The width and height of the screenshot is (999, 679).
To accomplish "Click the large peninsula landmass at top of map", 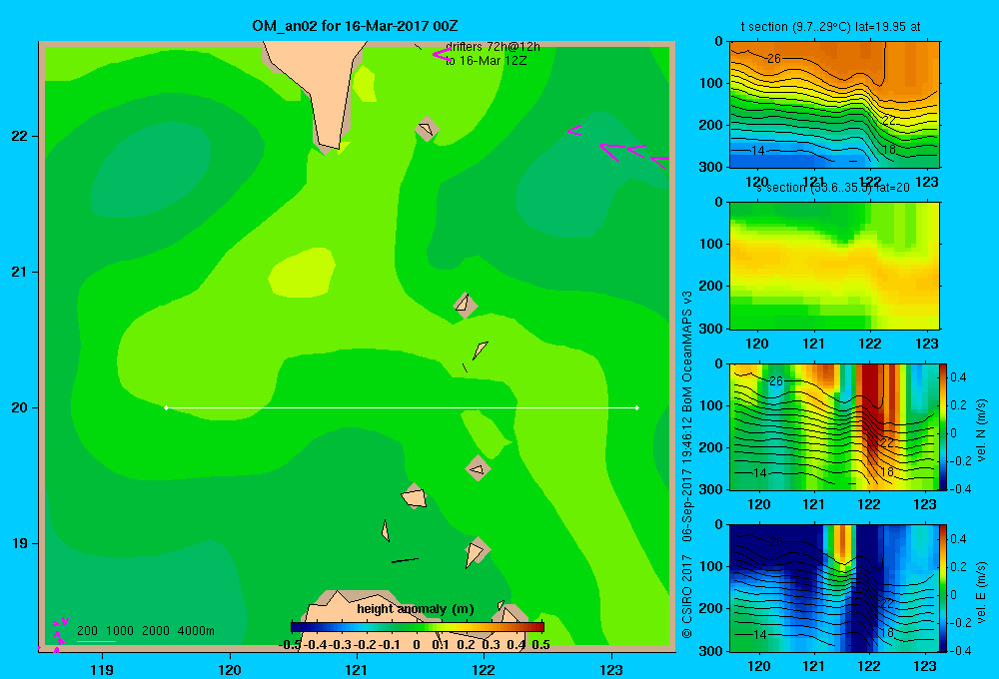I will tap(317, 89).
